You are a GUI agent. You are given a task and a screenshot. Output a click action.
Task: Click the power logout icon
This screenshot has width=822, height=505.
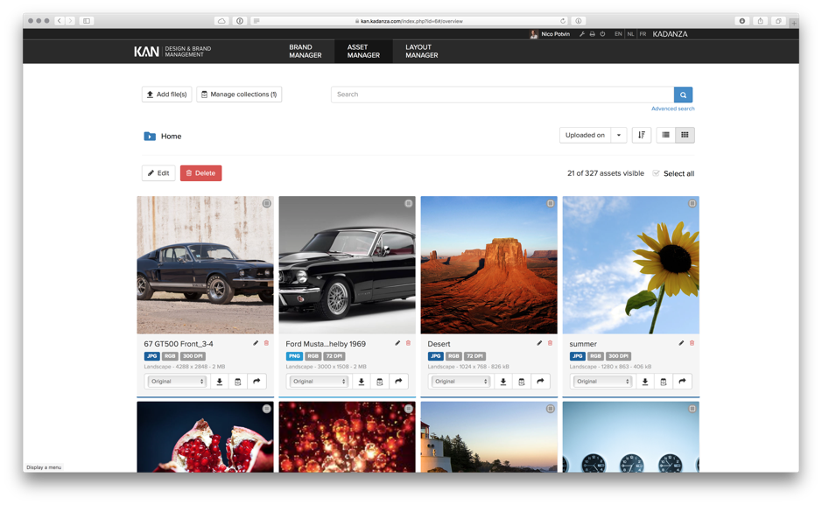tap(602, 34)
